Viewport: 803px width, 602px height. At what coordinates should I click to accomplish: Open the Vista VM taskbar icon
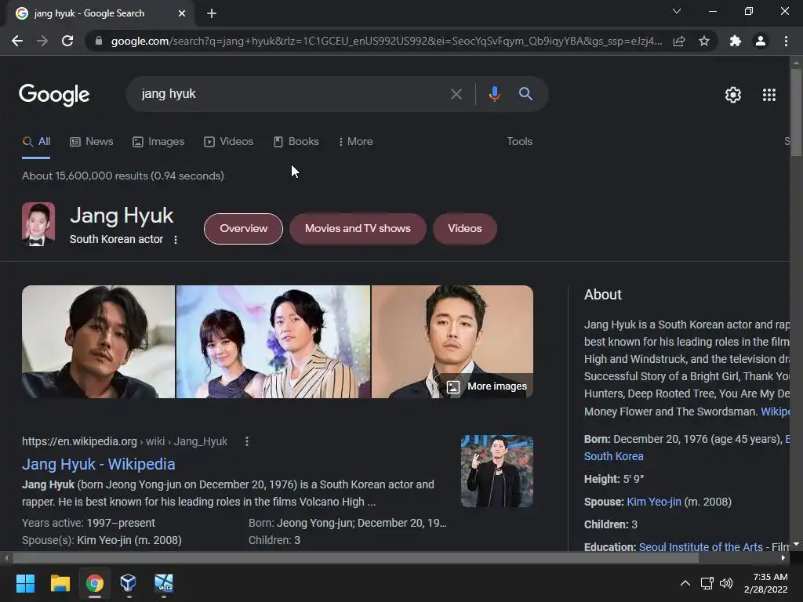coord(164,582)
